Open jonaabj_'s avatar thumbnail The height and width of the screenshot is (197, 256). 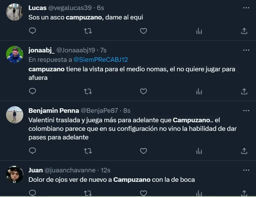coord(15,54)
